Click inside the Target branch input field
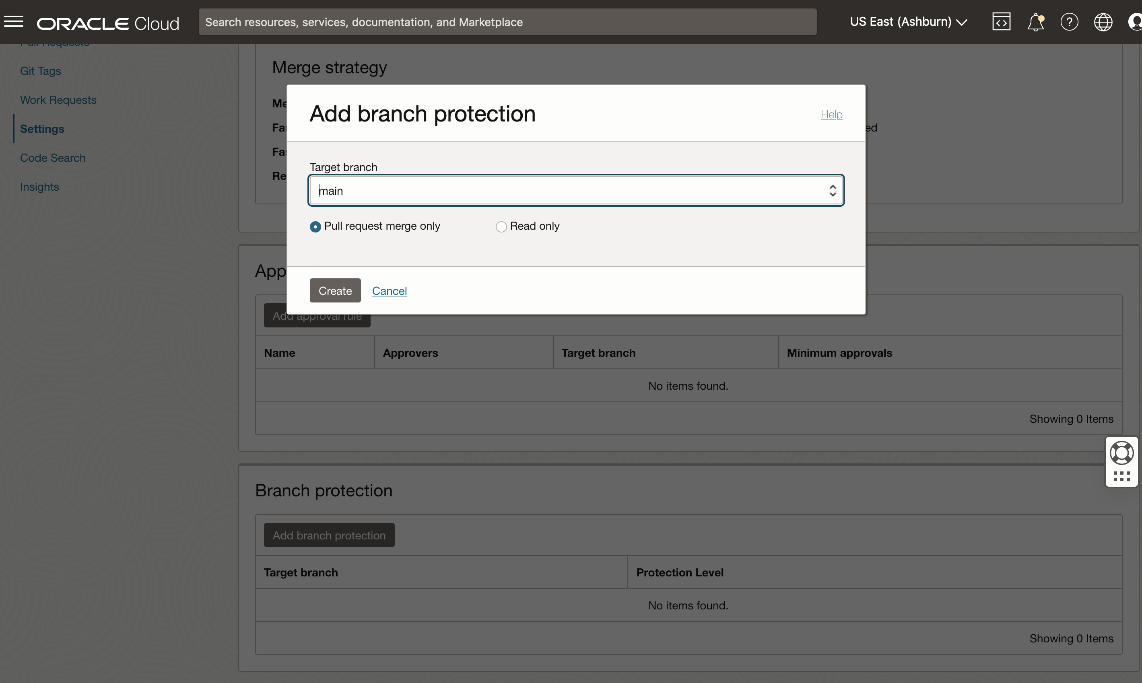This screenshot has height=683, width=1142. (506, 190)
